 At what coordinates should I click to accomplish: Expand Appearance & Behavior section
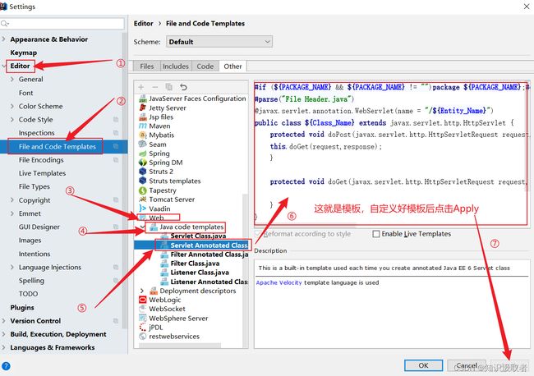4,39
